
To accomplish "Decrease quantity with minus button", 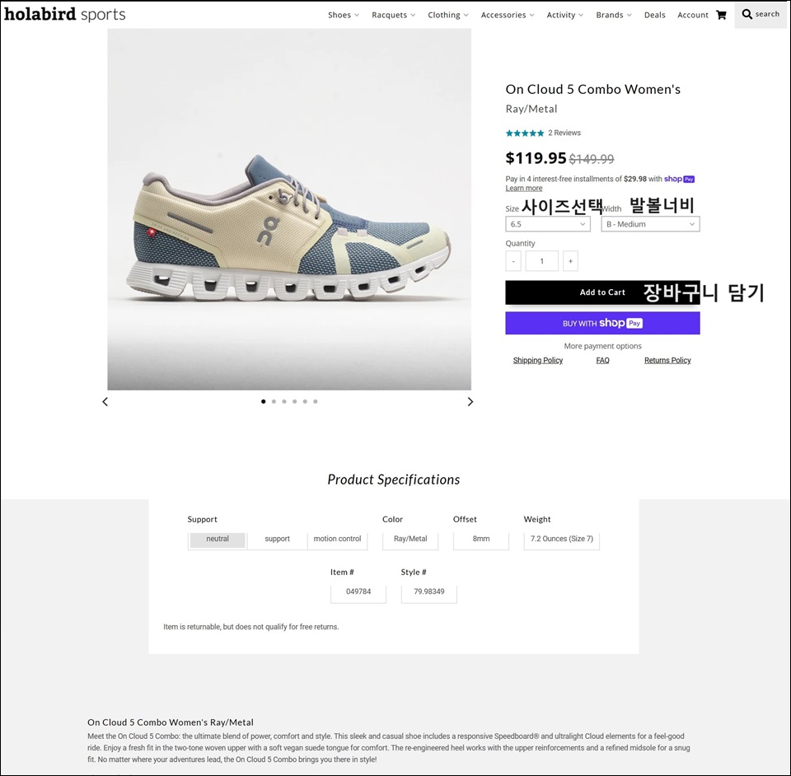I will click(513, 261).
